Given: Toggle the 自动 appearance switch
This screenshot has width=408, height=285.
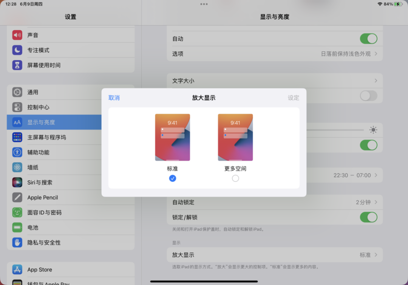Looking at the screenshot, I should click(x=368, y=39).
